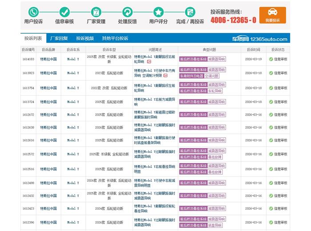311x231 pixels.
Task: Select the 投诉列表 tab
Action: pyautogui.click(x=33, y=39)
